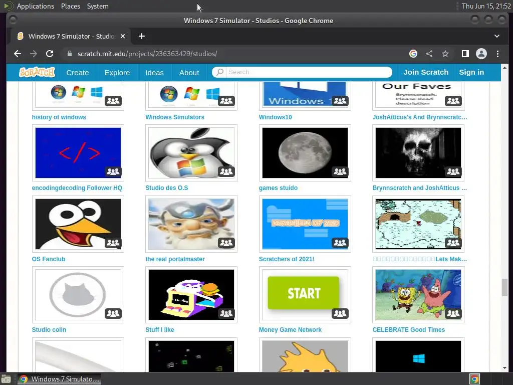This screenshot has width=513, height=385.
Task: Open games stuido link
Action: point(278,188)
